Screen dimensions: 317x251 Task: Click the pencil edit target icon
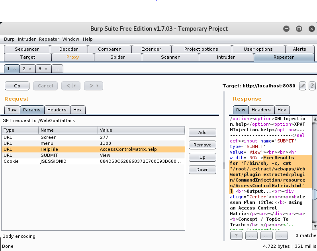(302, 86)
